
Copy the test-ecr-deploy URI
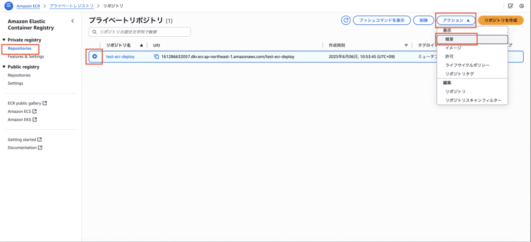pyautogui.click(x=157, y=57)
